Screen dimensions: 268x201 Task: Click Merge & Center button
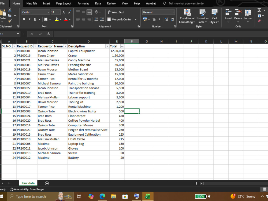120,19
